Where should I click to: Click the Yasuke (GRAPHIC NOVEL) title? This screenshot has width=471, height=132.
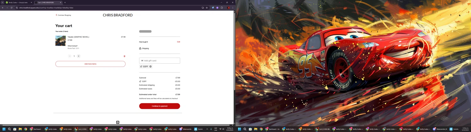78,37
